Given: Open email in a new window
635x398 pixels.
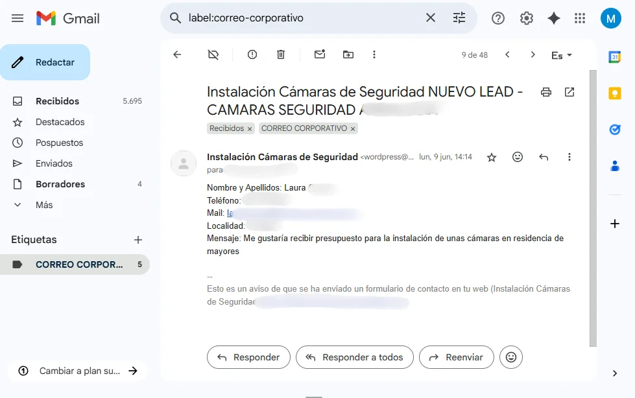Looking at the screenshot, I should [x=569, y=92].
